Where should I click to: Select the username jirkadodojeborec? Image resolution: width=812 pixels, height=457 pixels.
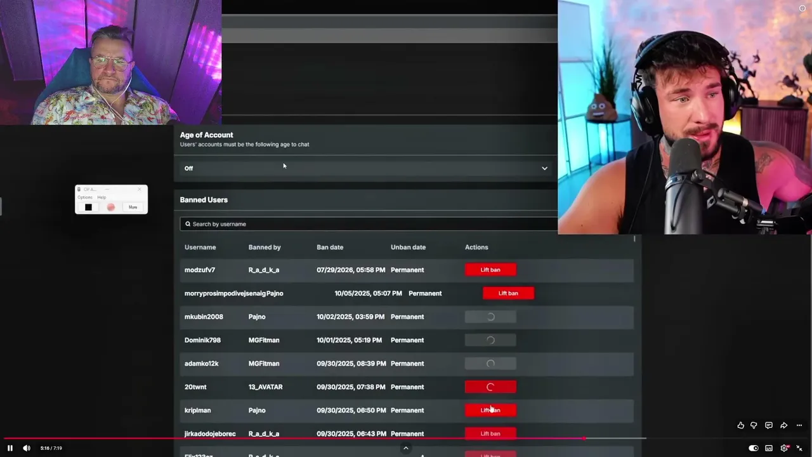pos(210,434)
